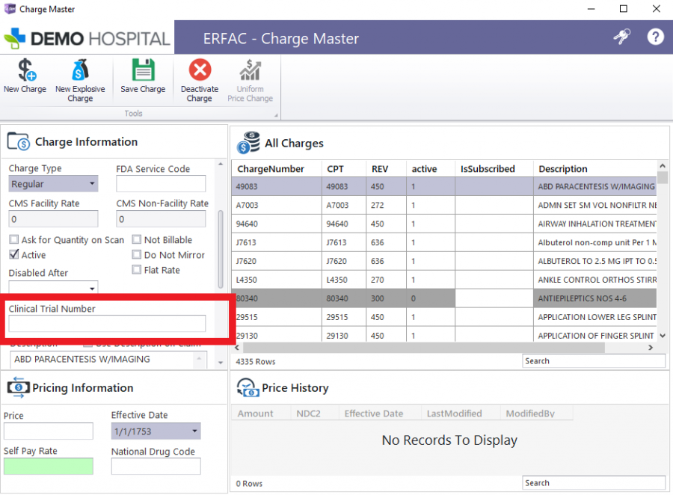Select the ABD PARACENTESIS W/IMAGING grid cell
This screenshot has width=673, height=495.
pyautogui.click(x=595, y=186)
